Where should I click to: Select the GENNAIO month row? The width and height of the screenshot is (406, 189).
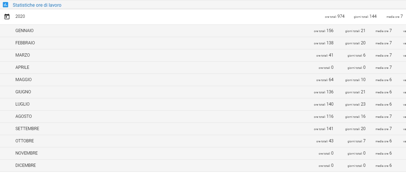(24, 31)
